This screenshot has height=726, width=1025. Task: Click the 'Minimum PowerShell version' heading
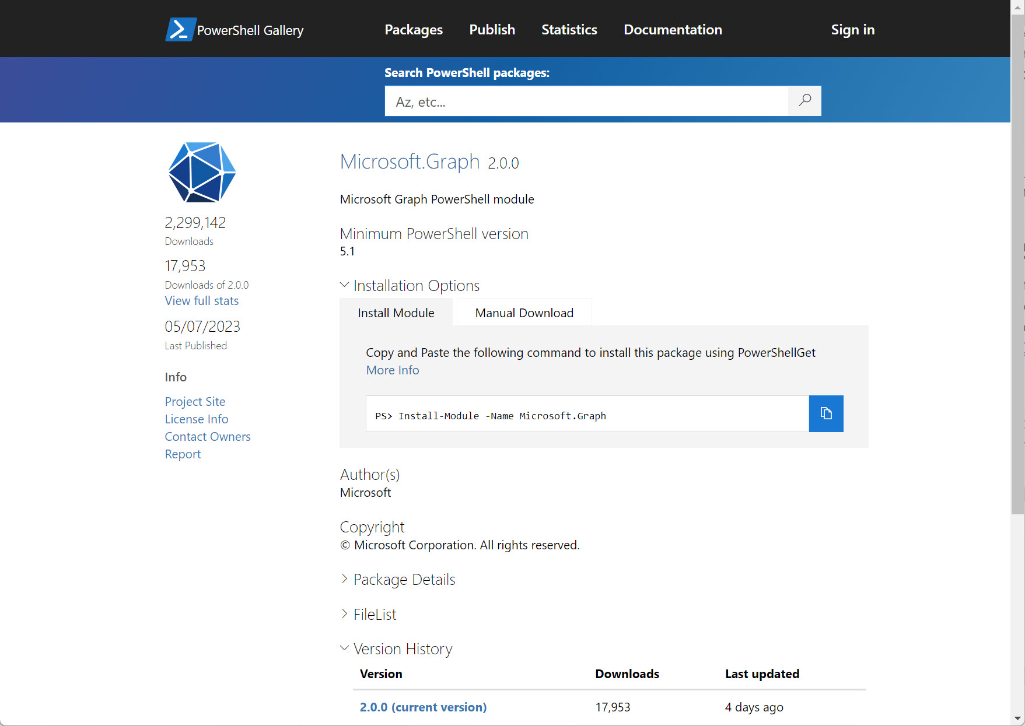(434, 234)
